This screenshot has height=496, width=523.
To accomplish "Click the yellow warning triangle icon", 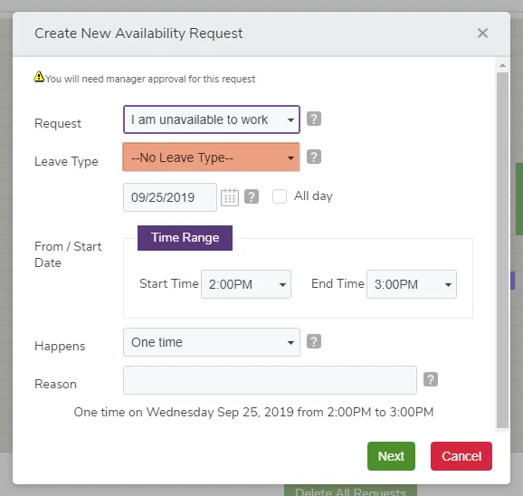I will [x=39, y=76].
